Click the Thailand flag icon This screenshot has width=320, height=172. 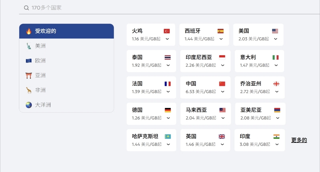pyautogui.click(x=168, y=57)
